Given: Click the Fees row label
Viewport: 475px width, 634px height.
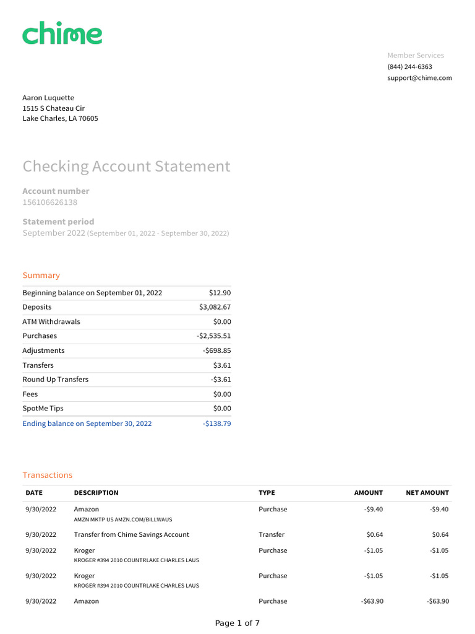Looking at the screenshot, I should tap(30, 394).
